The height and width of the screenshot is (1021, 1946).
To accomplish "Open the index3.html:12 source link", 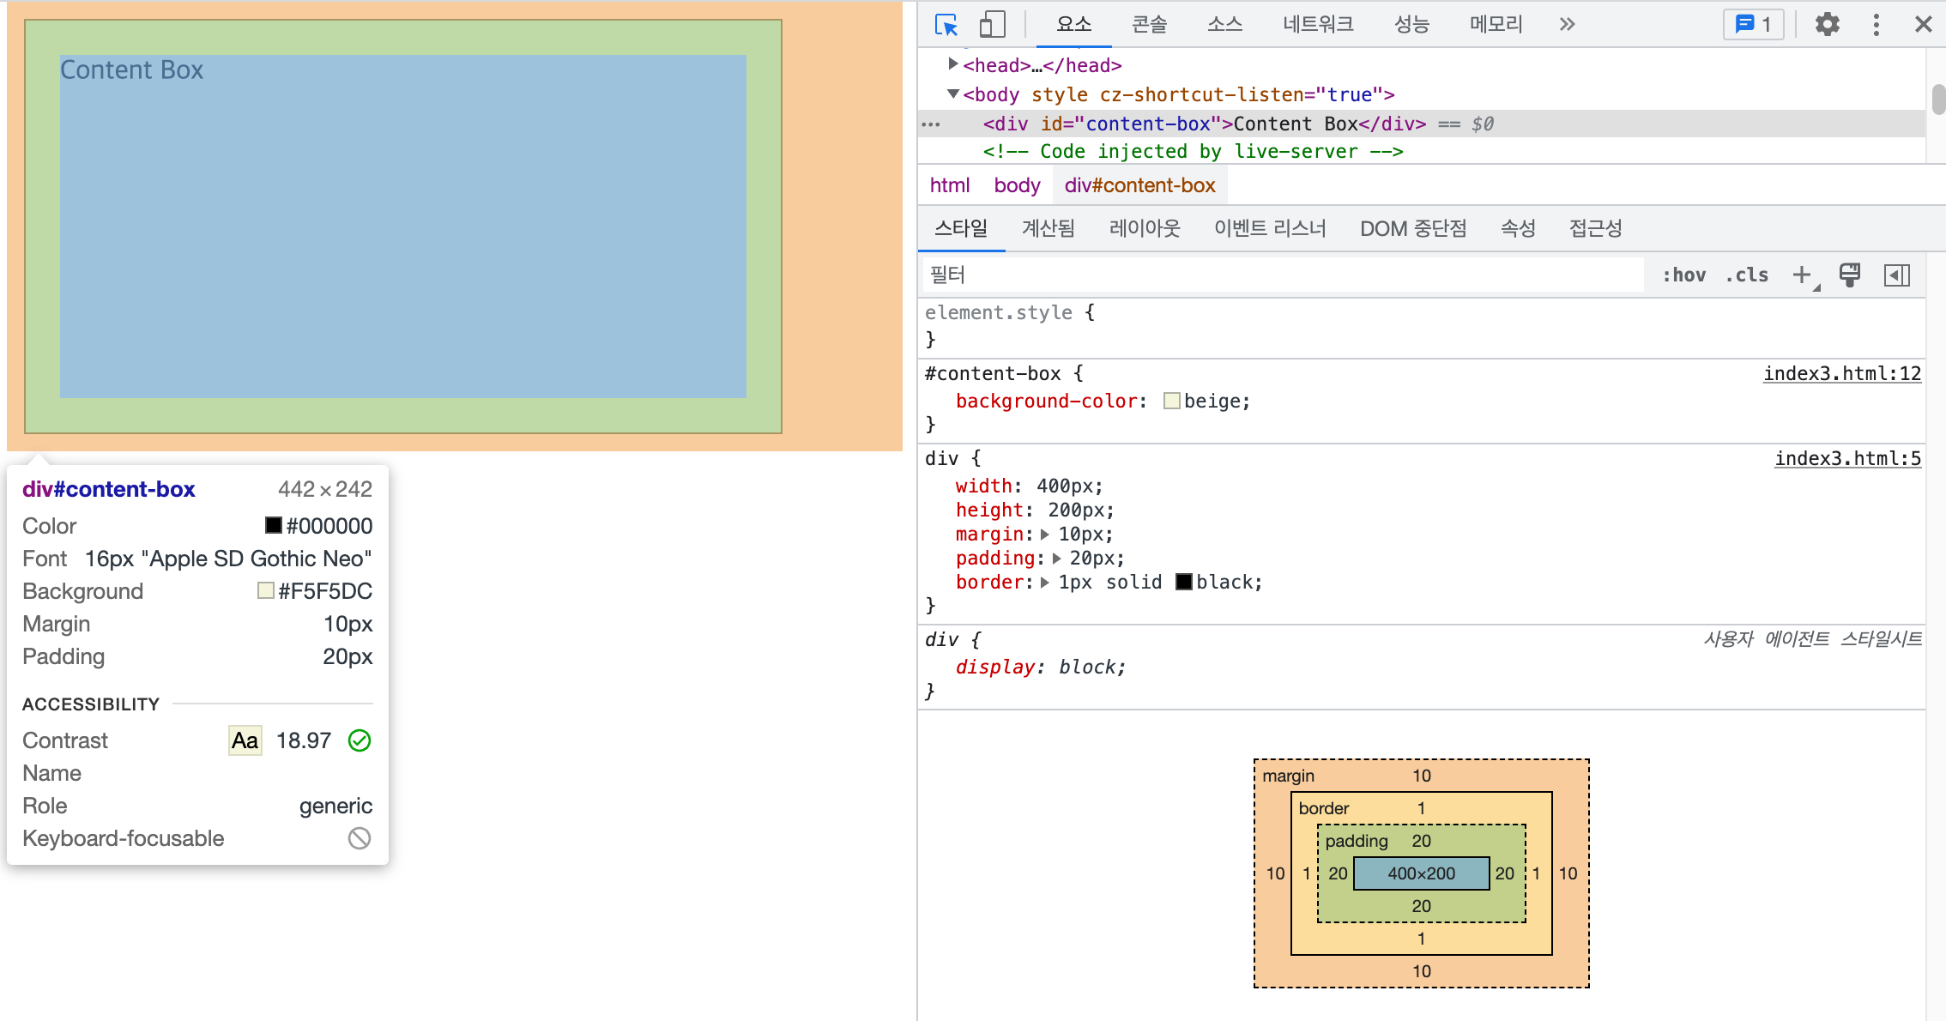I will pos(1841,374).
